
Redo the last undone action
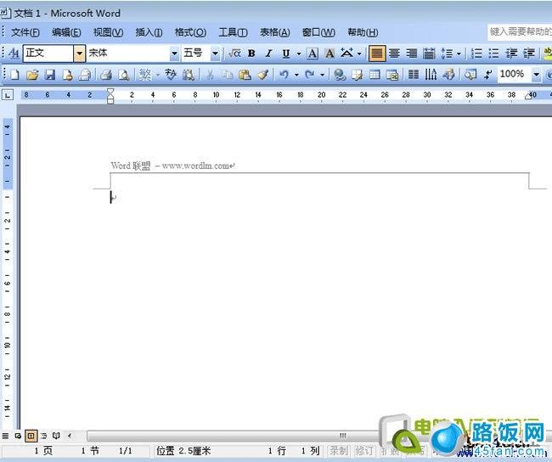(310, 75)
